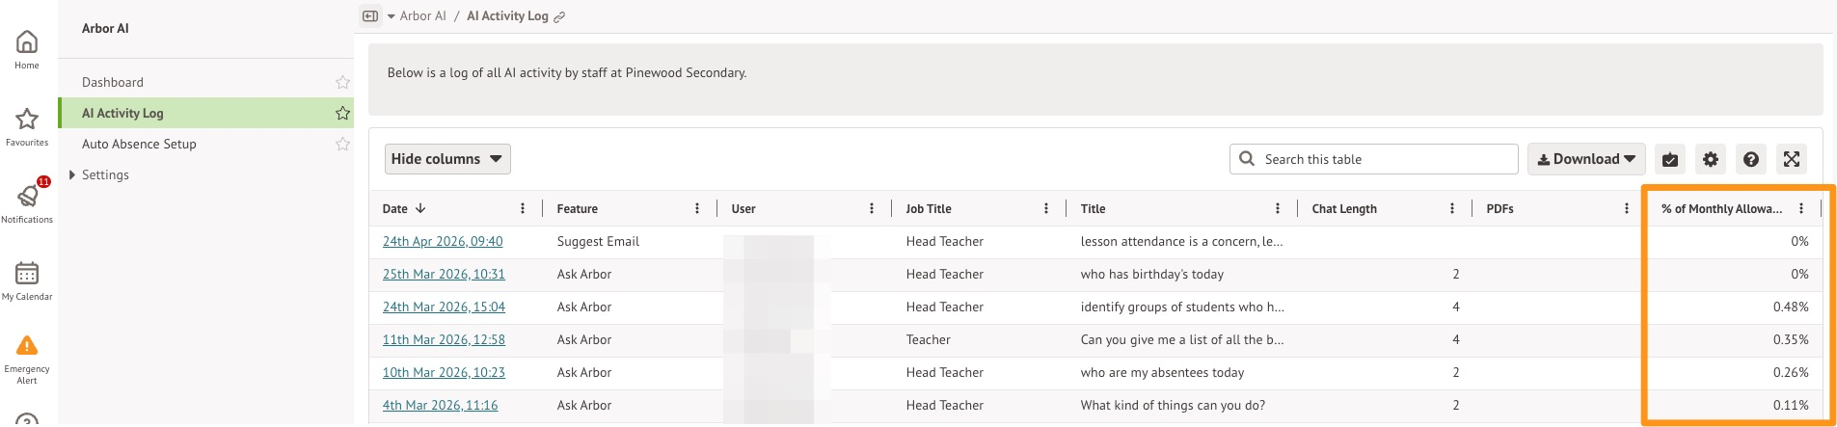Expand table to full screen
The image size is (1837, 427).
(x=1791, y=159)
